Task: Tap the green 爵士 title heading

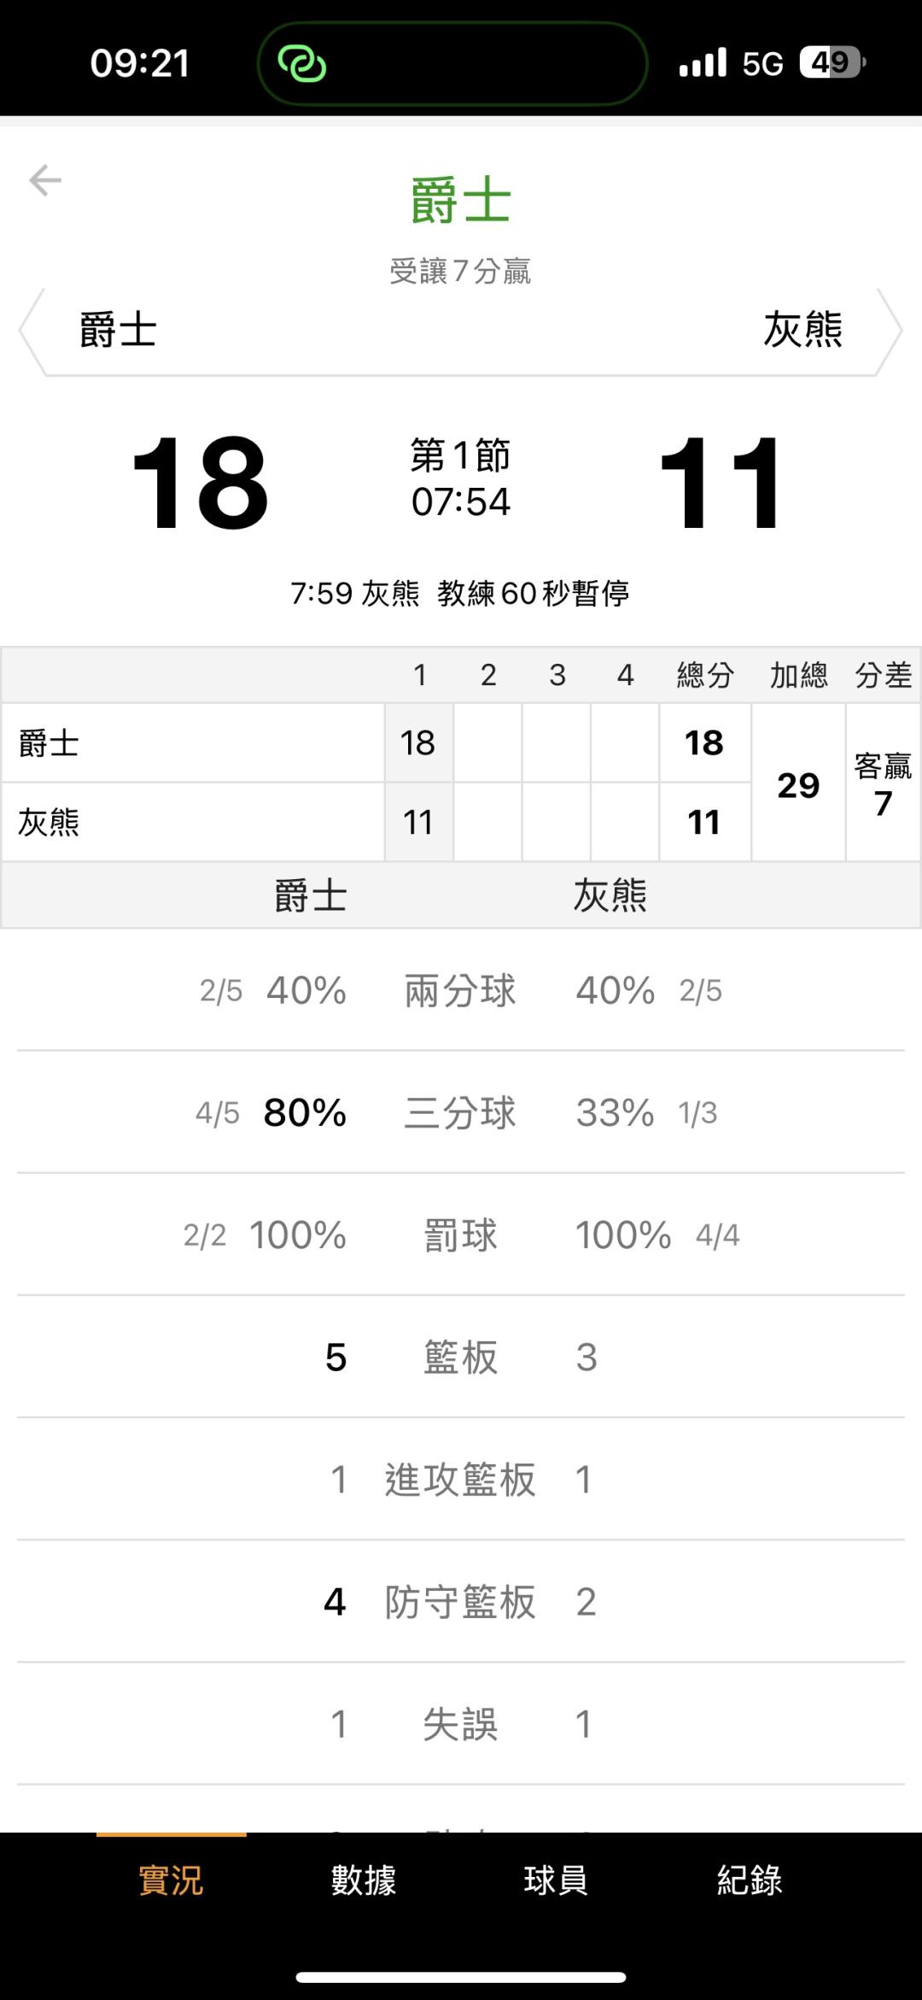Action: [x=461, y=202]
